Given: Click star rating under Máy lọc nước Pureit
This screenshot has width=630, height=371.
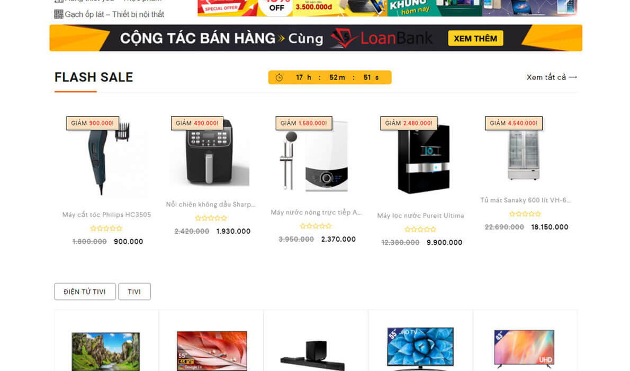Looking at the screenshot, I should pyautogui.click(x=420, y=229).
